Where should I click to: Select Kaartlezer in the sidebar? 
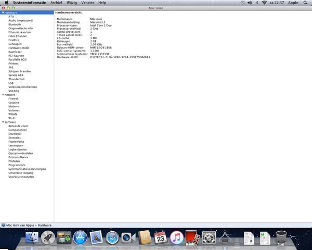pos(15,52)
